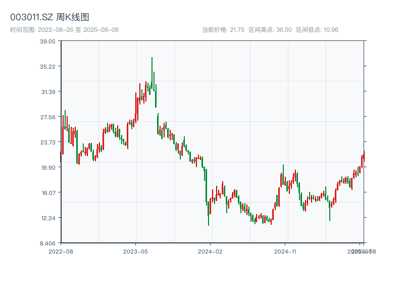The height and width of the screenshot is (303, 404).
Task: Click the 8.406 y-axis label
Action: [48, 243]
